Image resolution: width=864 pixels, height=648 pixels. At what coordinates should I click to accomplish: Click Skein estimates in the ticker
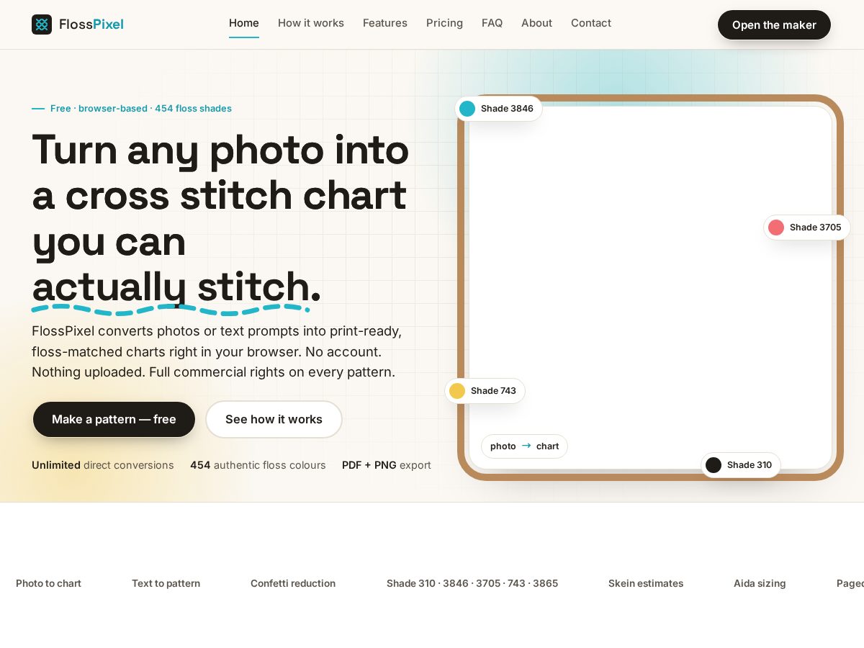tap(646, 583)
